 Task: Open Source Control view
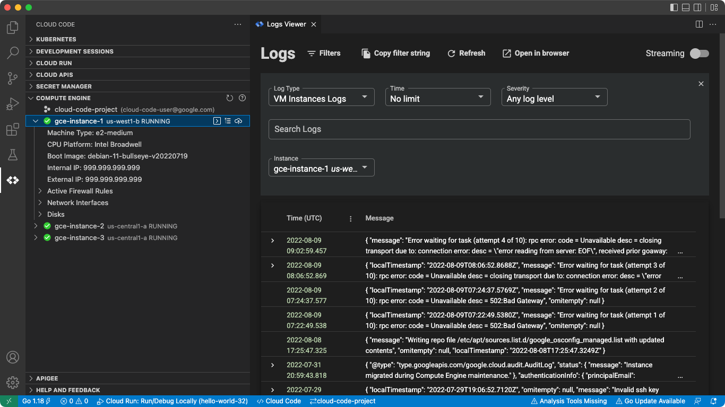coord(13,78)
